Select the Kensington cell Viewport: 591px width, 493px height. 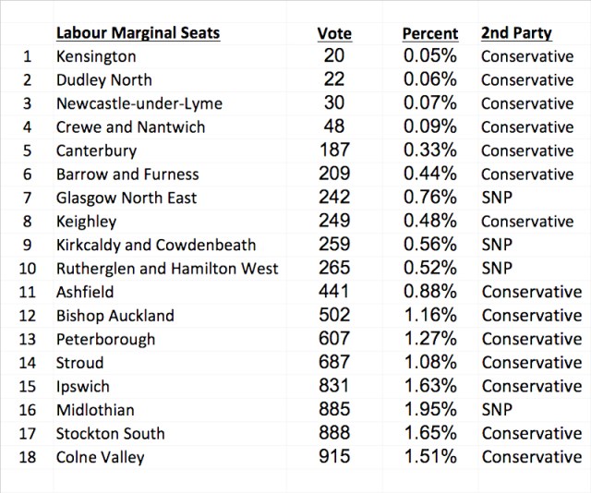click(96, 57)
